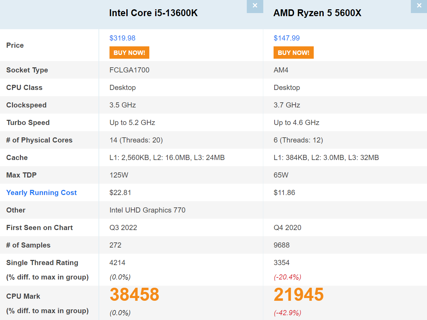This screenshot has width=427, height=320.
Task: Click '6 (Threads: 12)' cores value
Action: [298, 140]
